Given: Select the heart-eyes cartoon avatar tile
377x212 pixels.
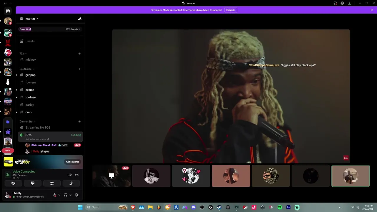Looking at the screenshot, I should tap(191, 176).
